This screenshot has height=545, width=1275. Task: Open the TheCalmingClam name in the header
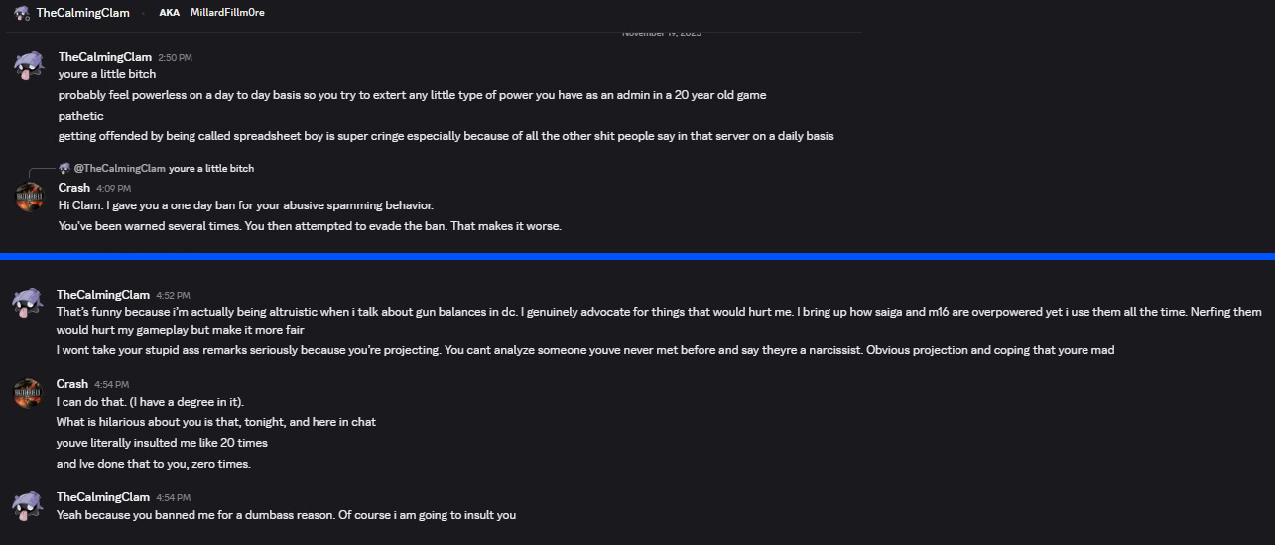(83, 13)
